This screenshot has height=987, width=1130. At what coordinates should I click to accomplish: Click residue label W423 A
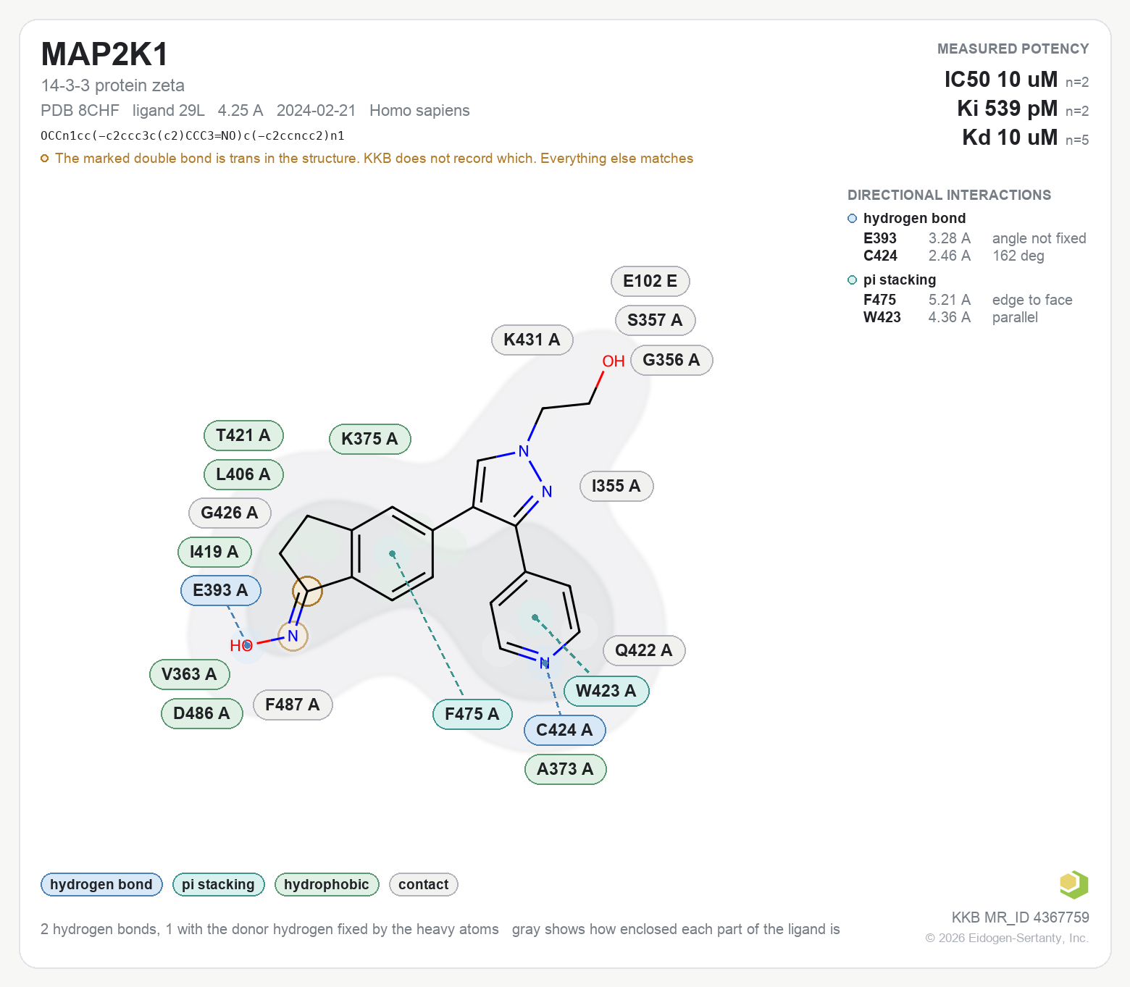click(606, 691)
